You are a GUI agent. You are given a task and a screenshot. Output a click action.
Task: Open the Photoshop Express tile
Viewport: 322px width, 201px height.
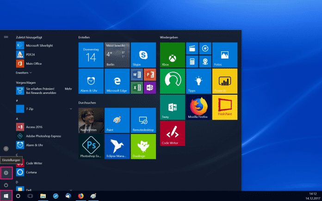point(91,147)
